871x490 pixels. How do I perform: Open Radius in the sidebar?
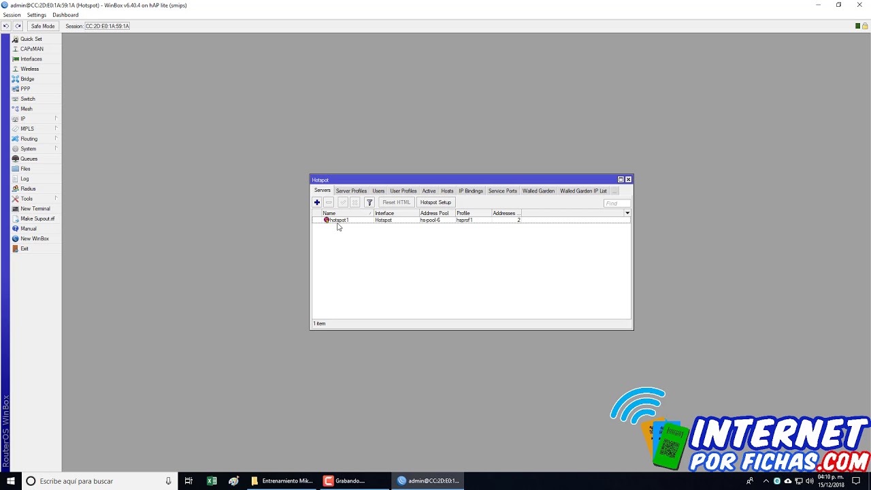pos(28,189)
